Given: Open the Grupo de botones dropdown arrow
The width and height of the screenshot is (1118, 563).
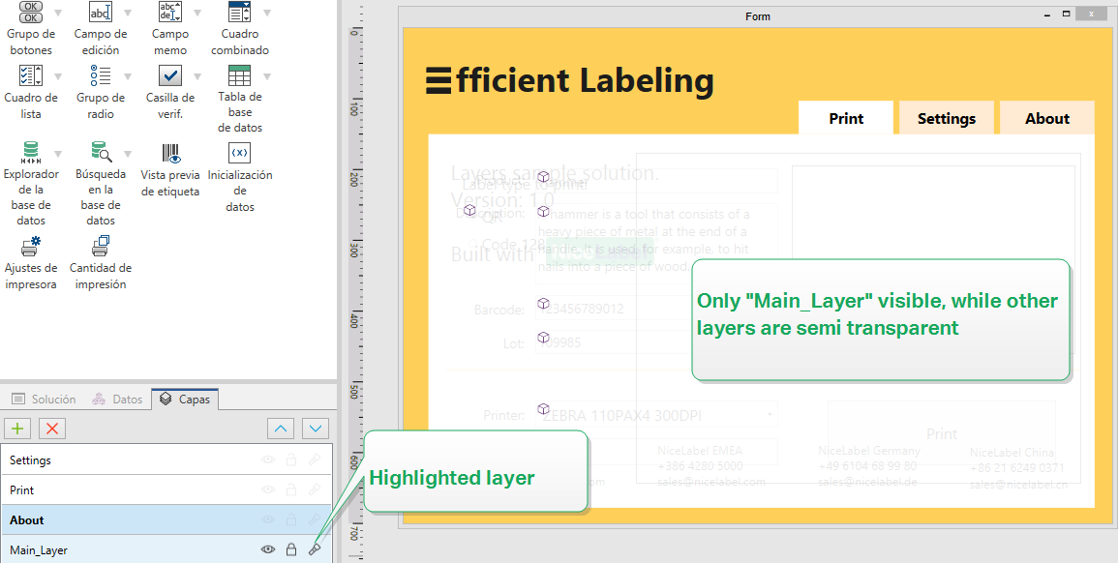Looking at the screenshot, I should tap(57, 14).
